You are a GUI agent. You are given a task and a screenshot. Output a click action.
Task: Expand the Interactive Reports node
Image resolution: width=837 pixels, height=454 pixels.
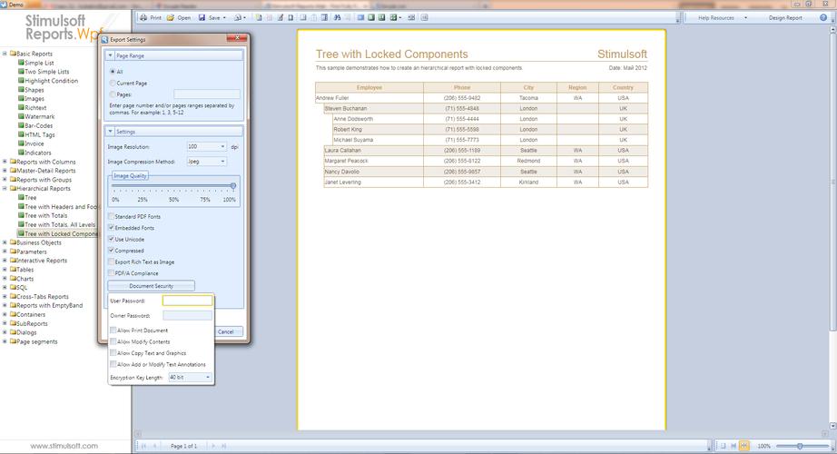(x=5, y=261)
